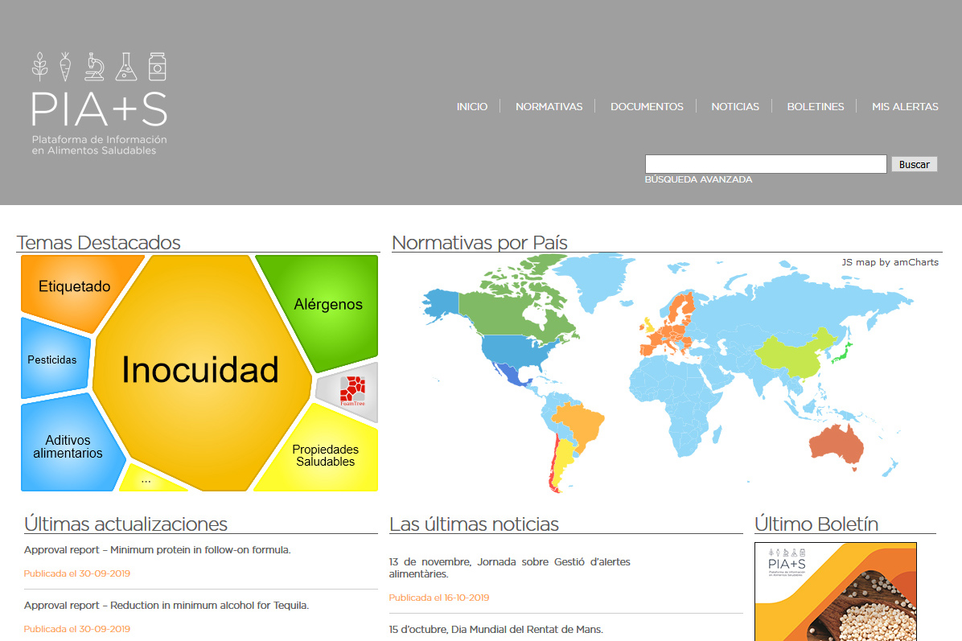Click the PIA+S logo in header

(99, 103)
